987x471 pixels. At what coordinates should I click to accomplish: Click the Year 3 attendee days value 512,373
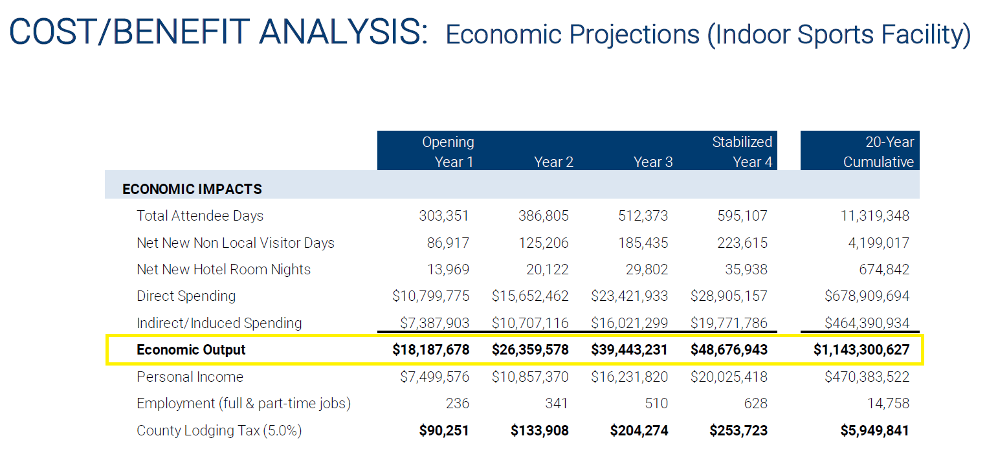(643, 215)
